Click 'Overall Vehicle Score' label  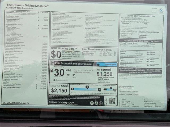click(x=129, y=43)
